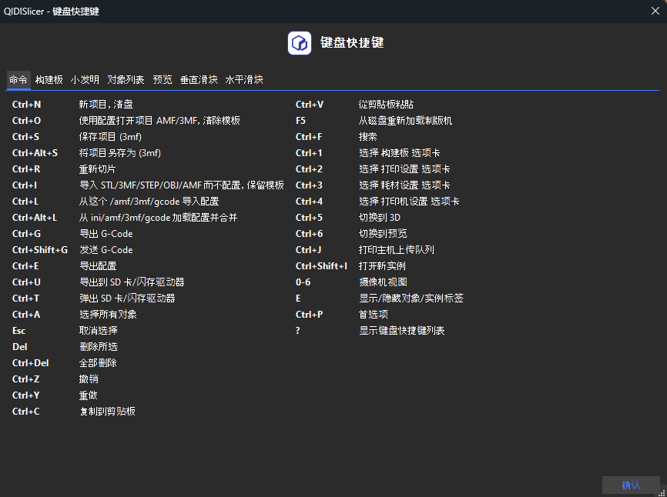
Task: Click the 确认 button
Action: point(631,485)
